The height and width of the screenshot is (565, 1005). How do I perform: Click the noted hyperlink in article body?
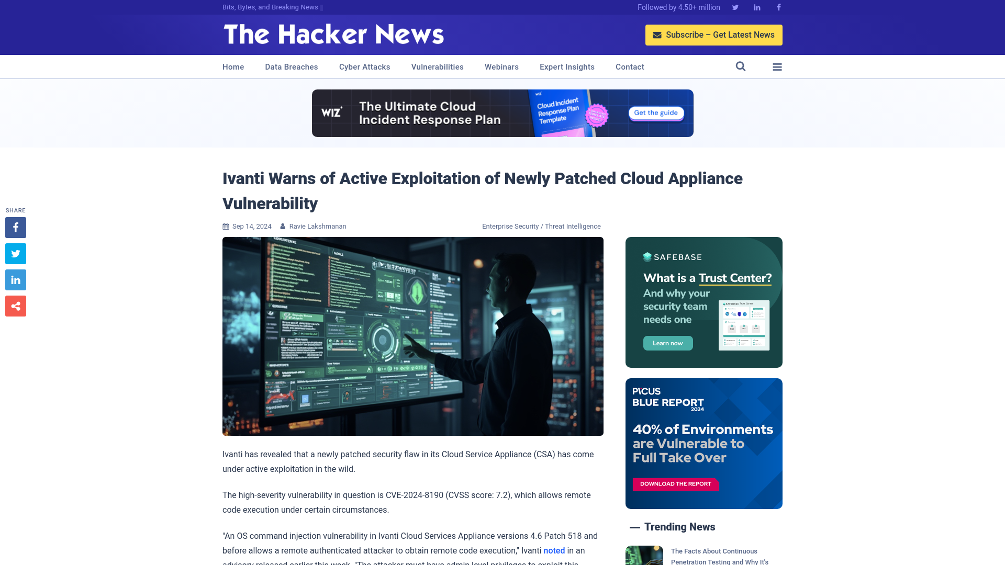554,550
